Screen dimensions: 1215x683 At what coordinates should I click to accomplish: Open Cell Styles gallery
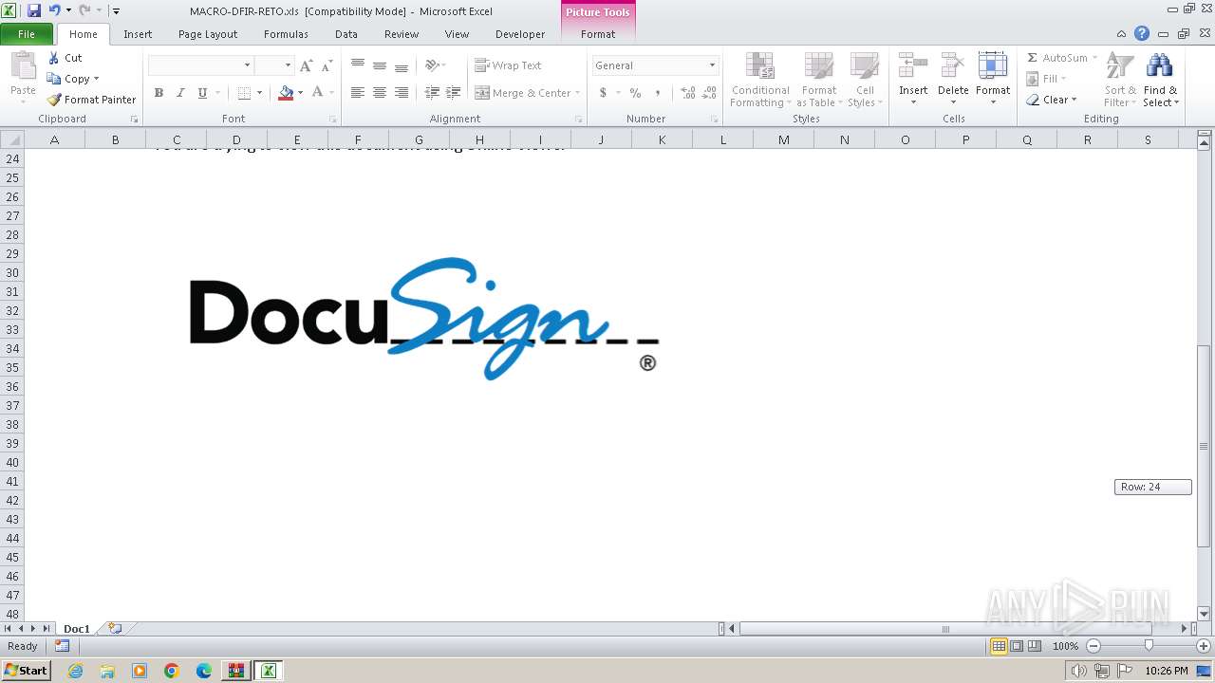(x=864, y=80)
